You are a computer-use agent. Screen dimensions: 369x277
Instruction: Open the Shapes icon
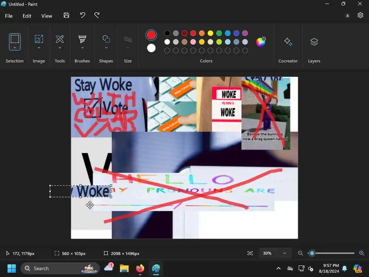(x=106, y=39)
